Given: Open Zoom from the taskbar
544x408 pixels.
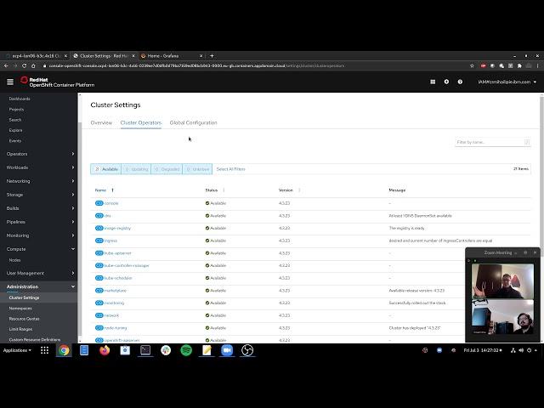Looking at the screenshot, I should pyautogui.click(x=227, y=350).
